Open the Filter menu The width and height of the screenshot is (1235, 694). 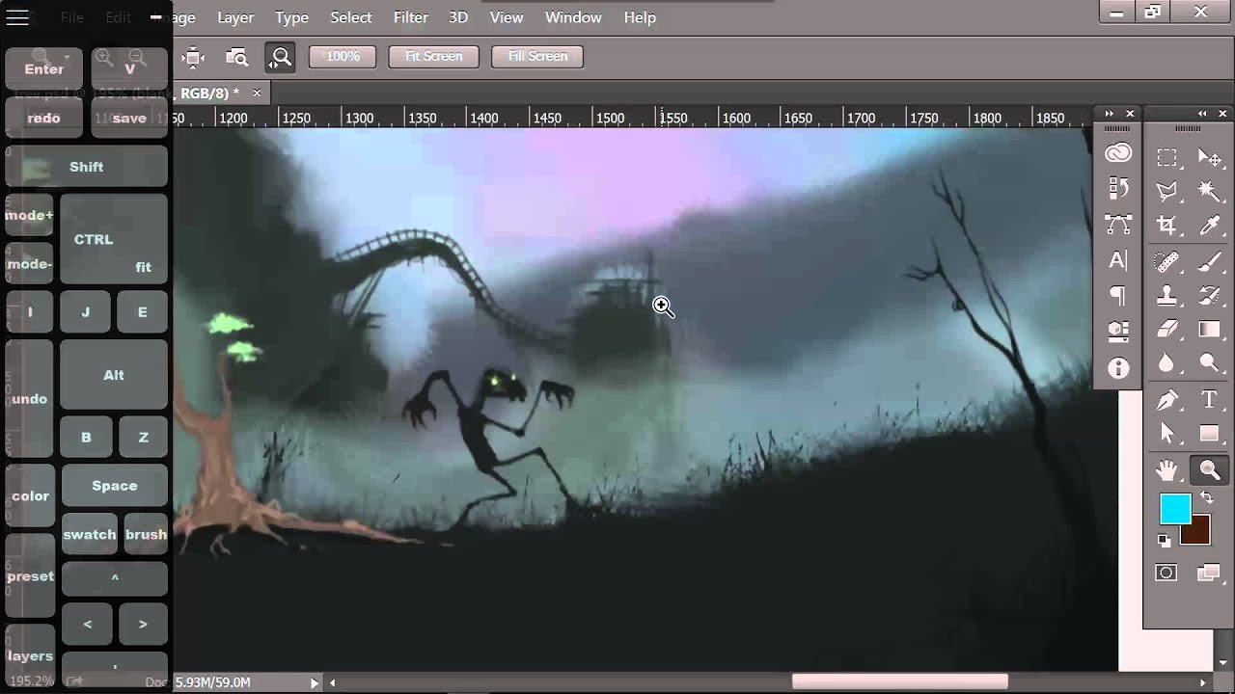tap(411, 17)
